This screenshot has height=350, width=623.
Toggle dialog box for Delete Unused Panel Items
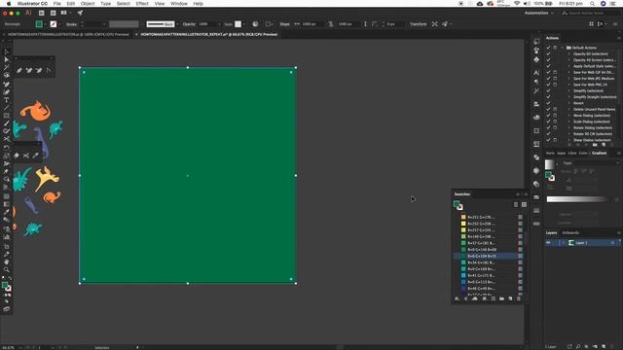pyautogui.click(x=555, y=109)
